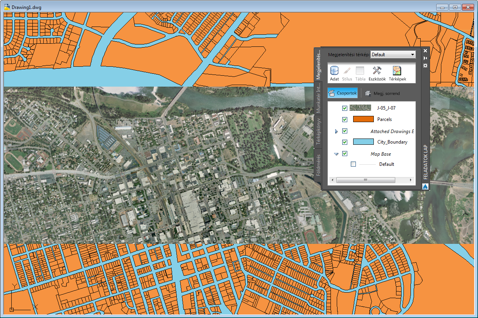Image resolution: width=478 pixels, height=318 pixels.
Task: Open the Adat data menu icon
Action: pos(334,73)
